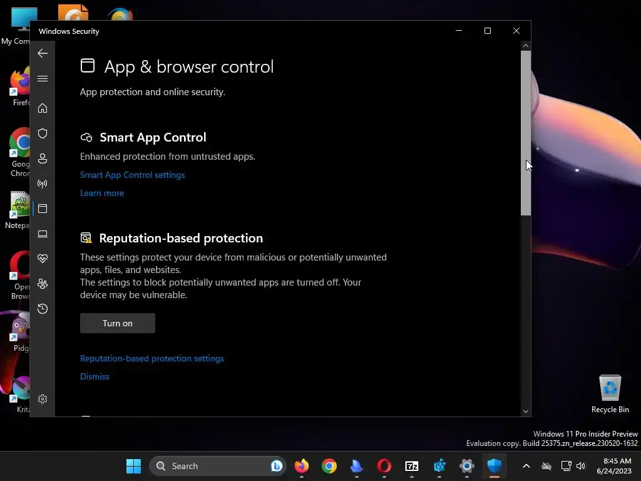Open Windows Security shield in taskbar
The image size is (641, 481).
495,466
